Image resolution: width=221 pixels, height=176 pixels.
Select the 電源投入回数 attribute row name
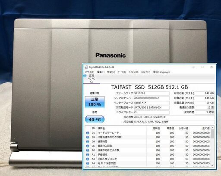105,146
